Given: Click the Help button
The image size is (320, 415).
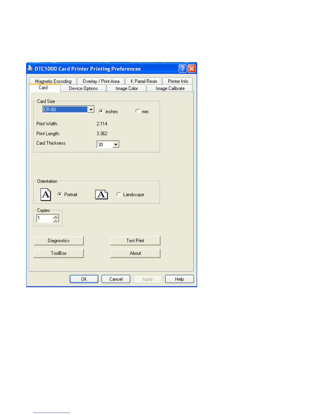Looking at the screenshot, I should coord(179,279).
